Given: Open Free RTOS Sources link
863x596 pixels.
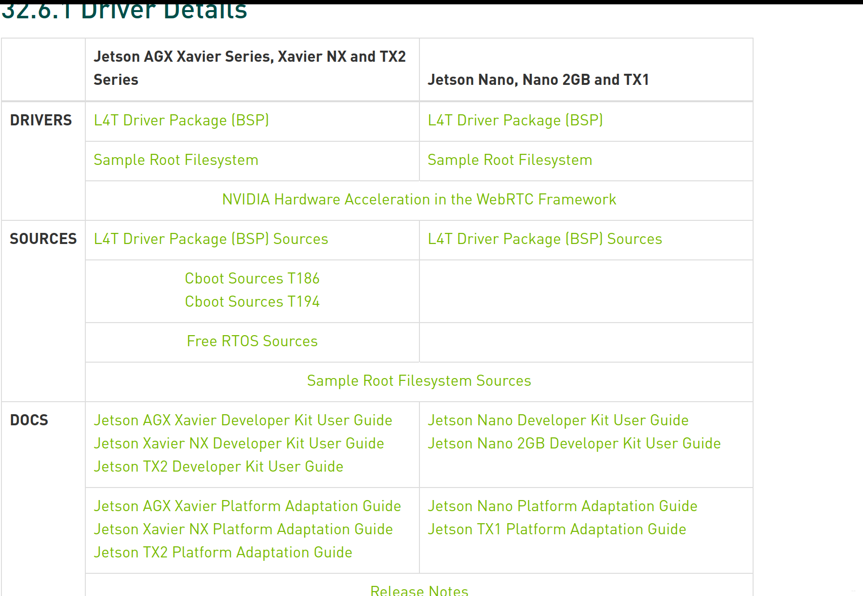Looking at the screenshot, I should (x=252, y=341).
